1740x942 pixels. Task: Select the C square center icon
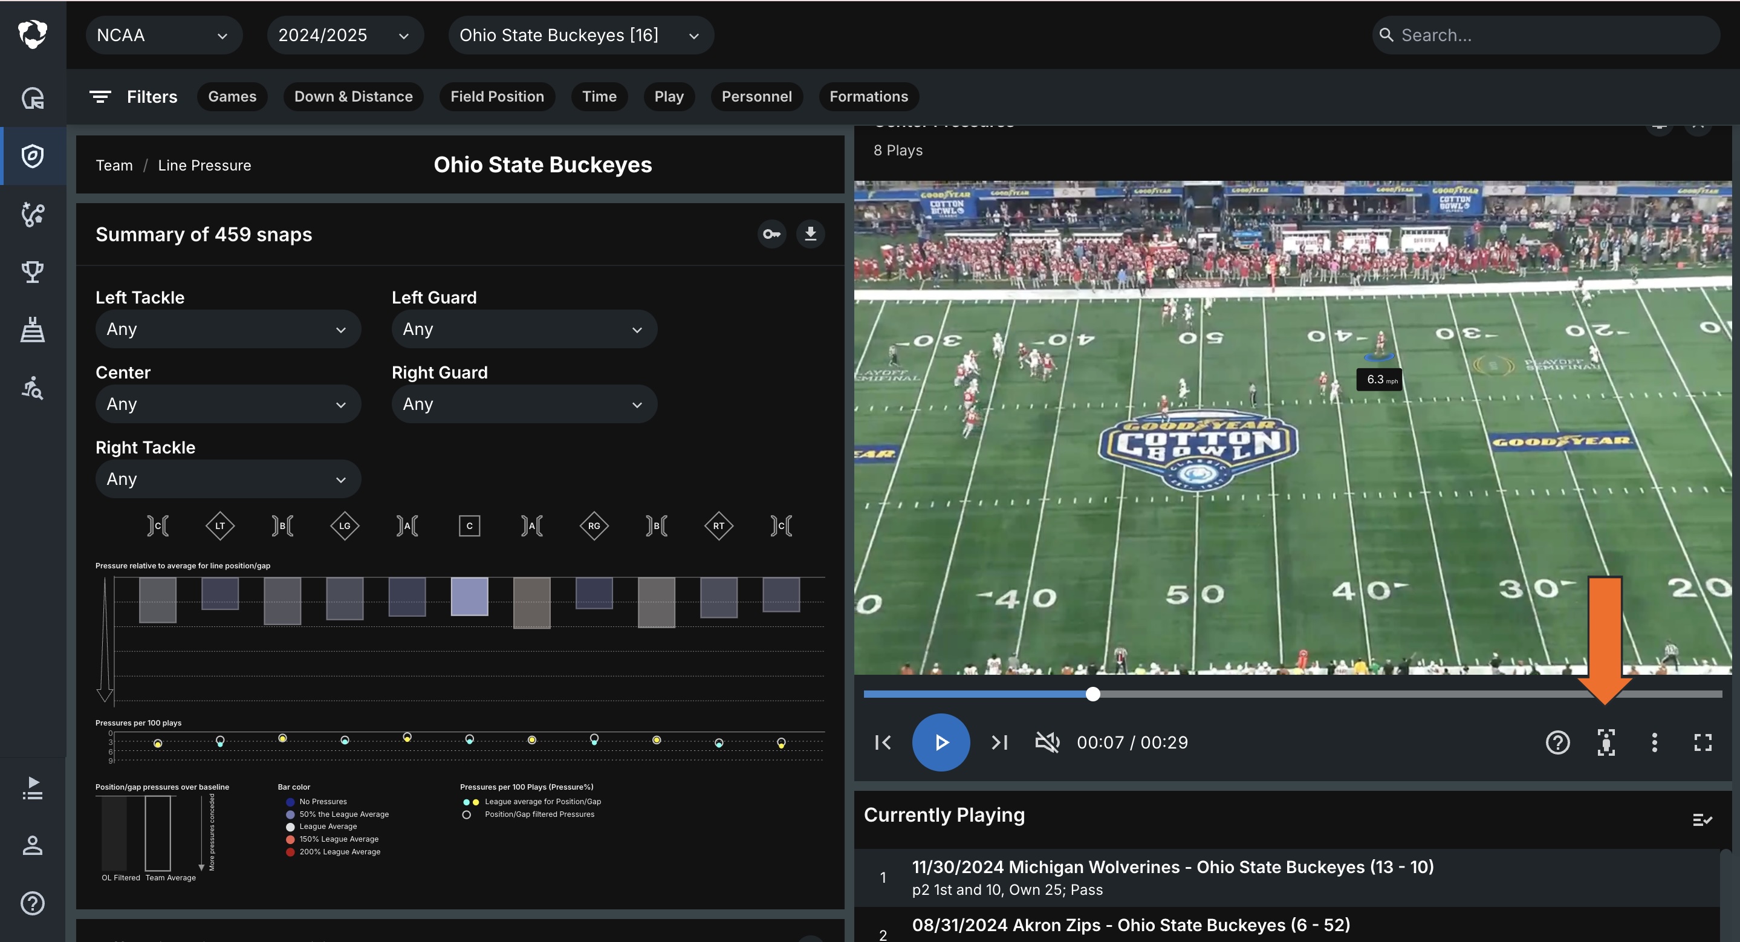pyautogui.click(x=469, y=525)
